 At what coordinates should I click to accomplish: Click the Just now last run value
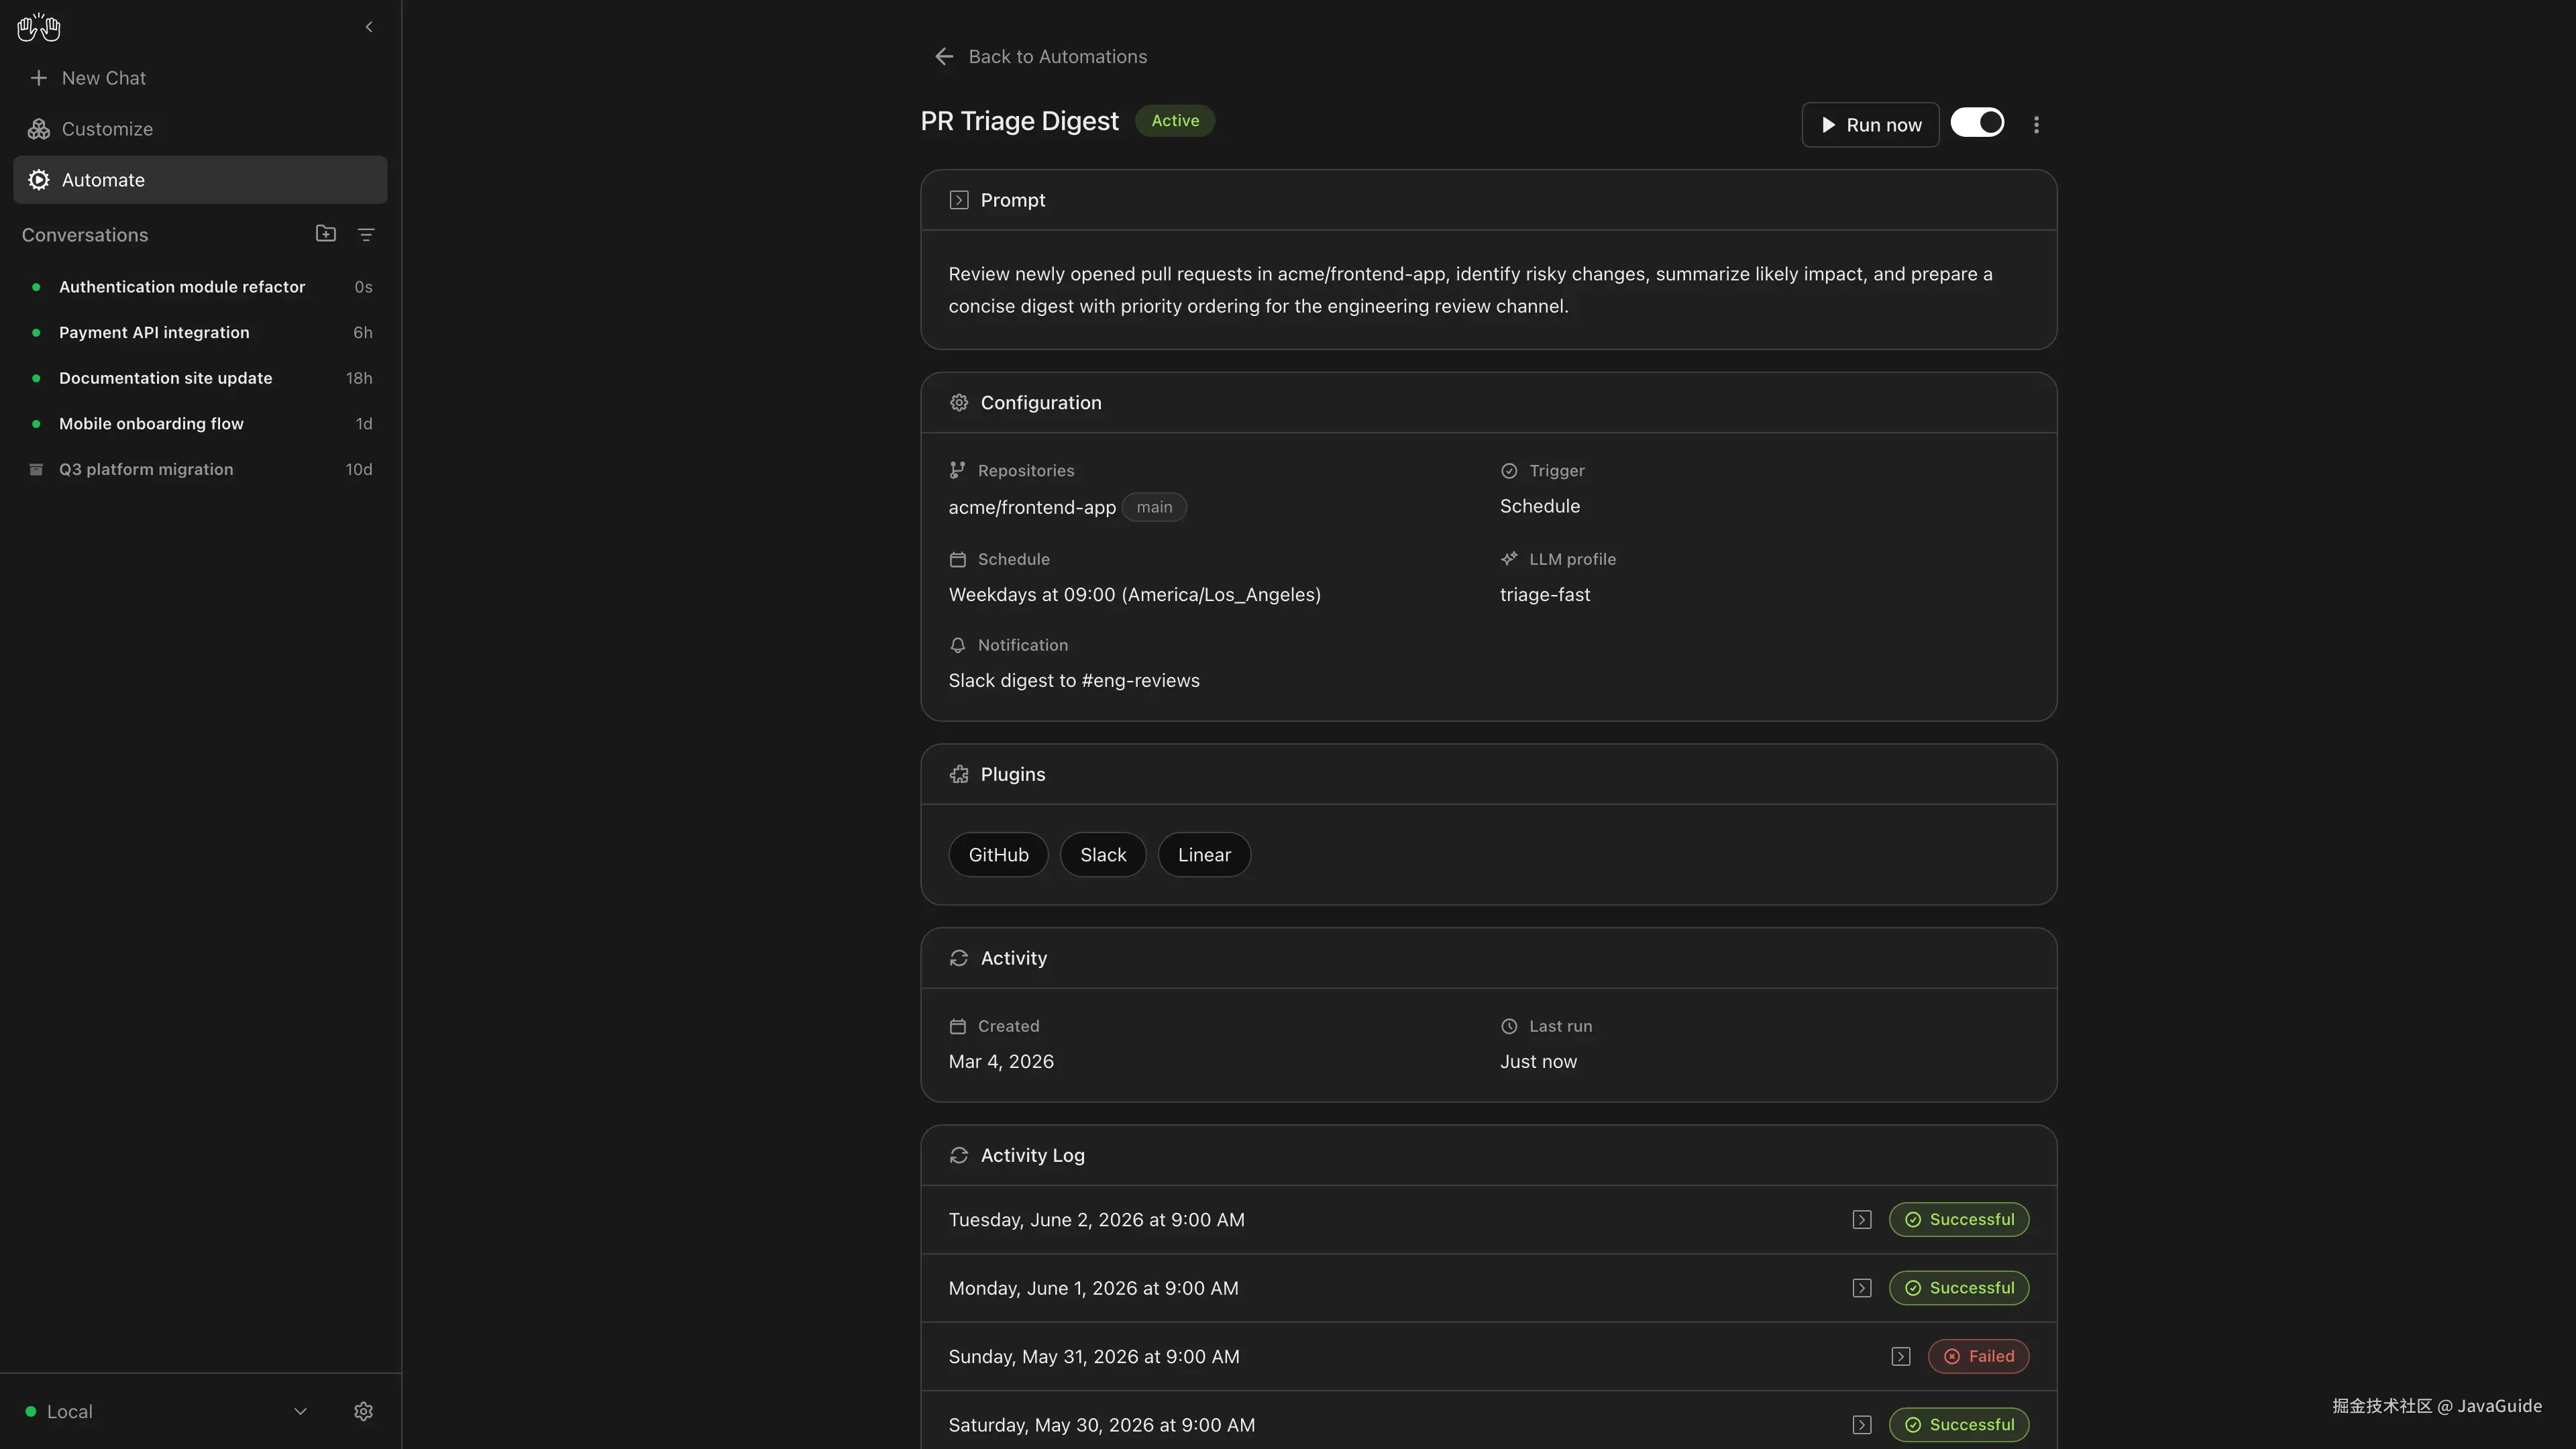point(1538,1062)
